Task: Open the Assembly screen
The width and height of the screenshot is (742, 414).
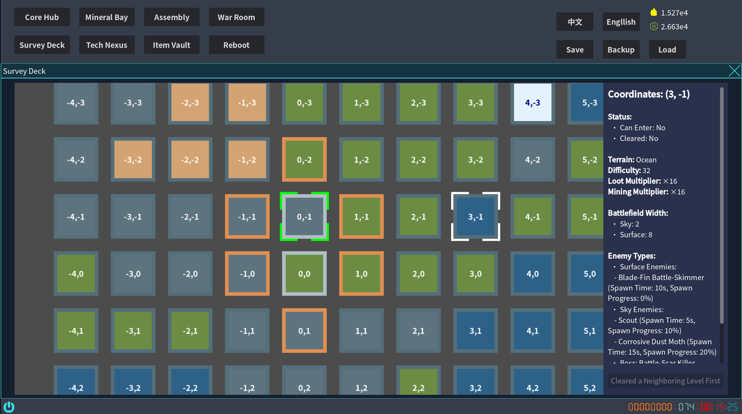Action: click(172, 17)
